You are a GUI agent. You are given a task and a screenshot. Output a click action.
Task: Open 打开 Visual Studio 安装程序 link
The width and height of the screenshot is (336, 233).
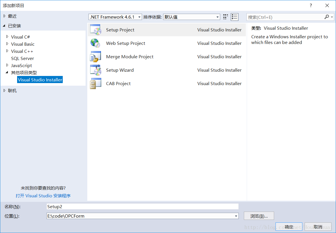[x=43, y=196]
